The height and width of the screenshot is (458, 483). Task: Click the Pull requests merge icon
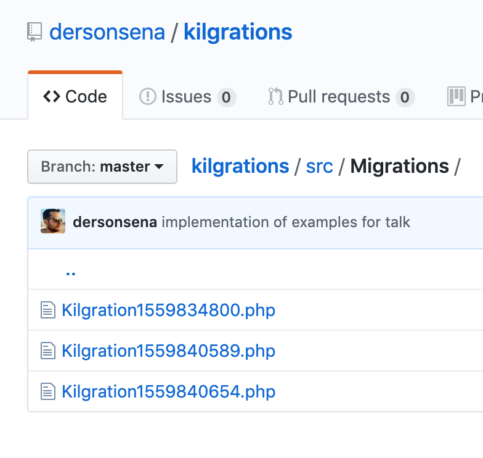click(x=275, y=96)
